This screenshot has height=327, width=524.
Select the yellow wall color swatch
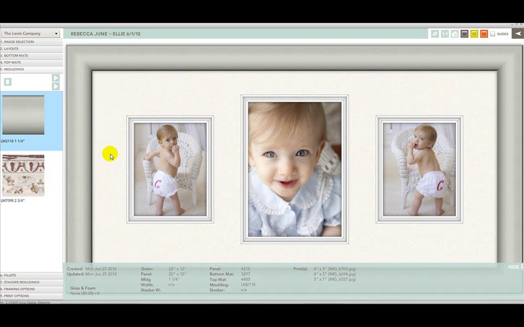(x=474, y=34)
